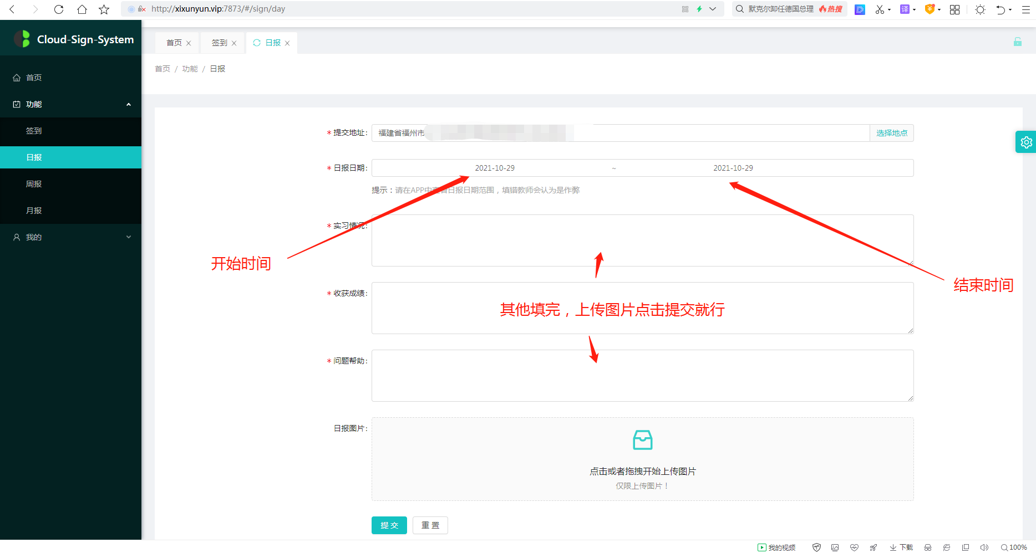
Task: Switch to the 日报 tab
Action: 273,43
